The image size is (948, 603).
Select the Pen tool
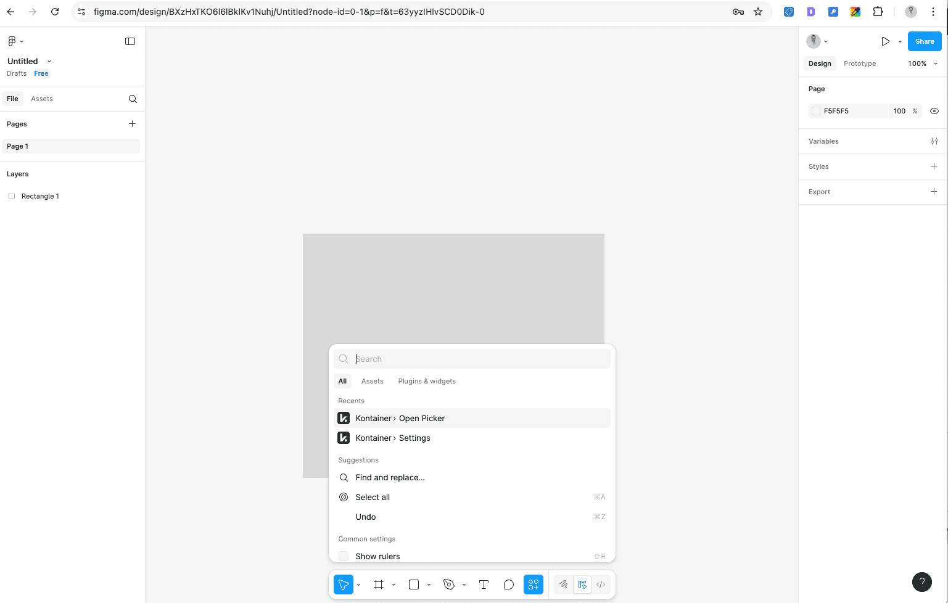coord(449,585)
